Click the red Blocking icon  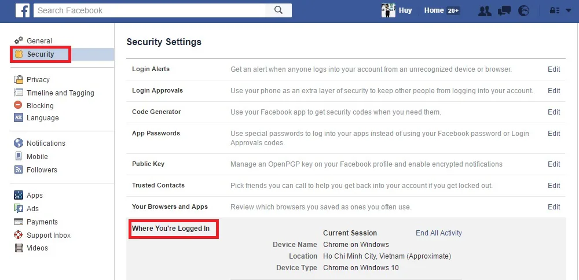tap(18, 105)
